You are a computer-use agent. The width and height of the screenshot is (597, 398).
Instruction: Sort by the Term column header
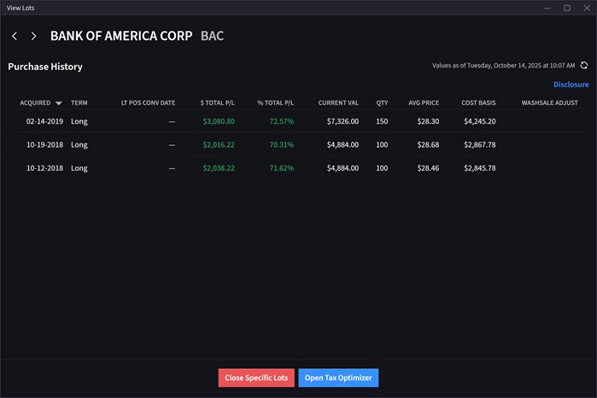(79, 103)
